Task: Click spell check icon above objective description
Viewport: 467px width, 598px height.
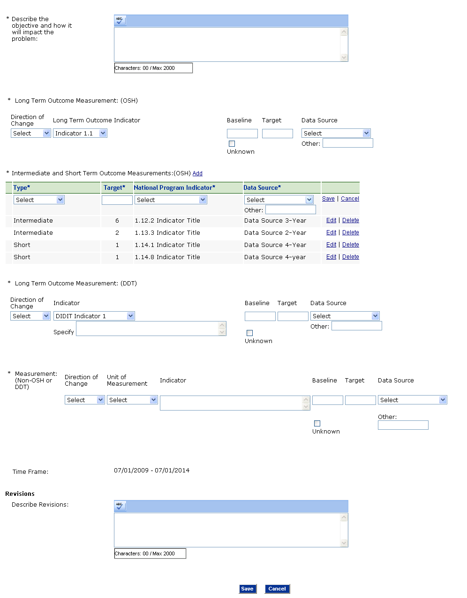Action: tap(120, 21)
